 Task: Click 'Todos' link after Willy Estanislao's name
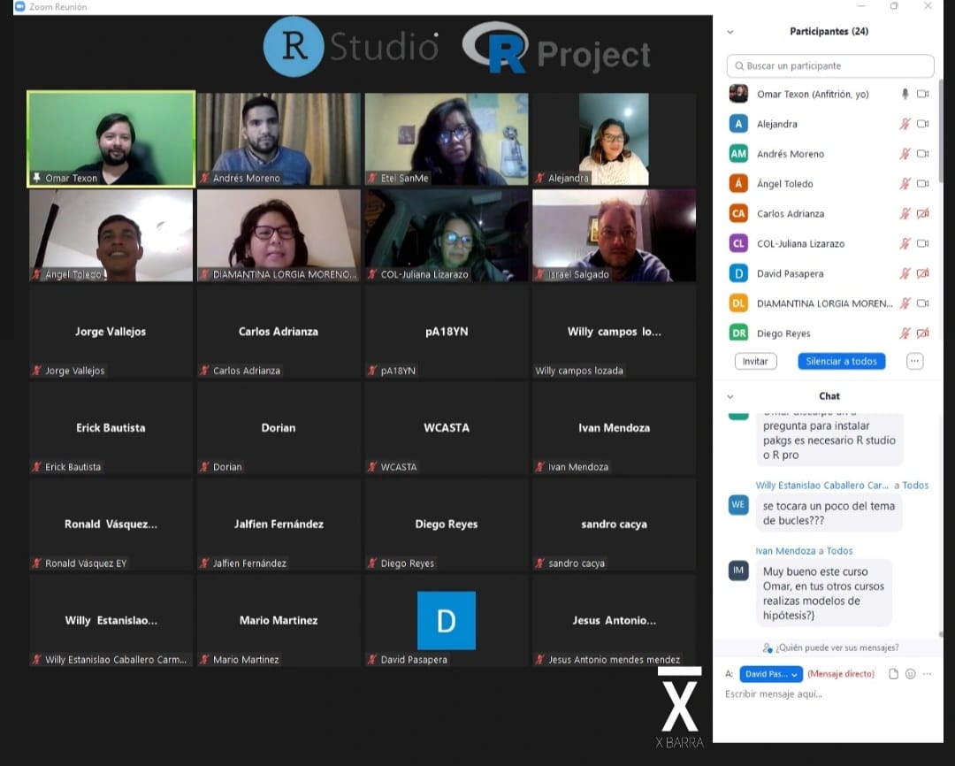tap(915, 486)
